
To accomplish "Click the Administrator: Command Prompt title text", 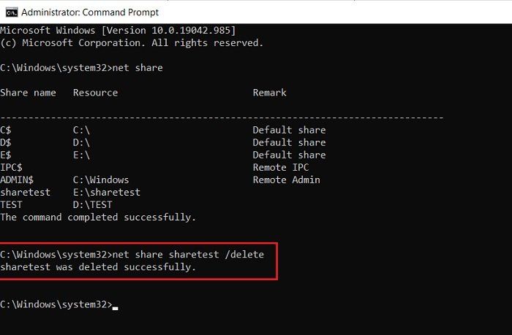I will coord(90,12).
